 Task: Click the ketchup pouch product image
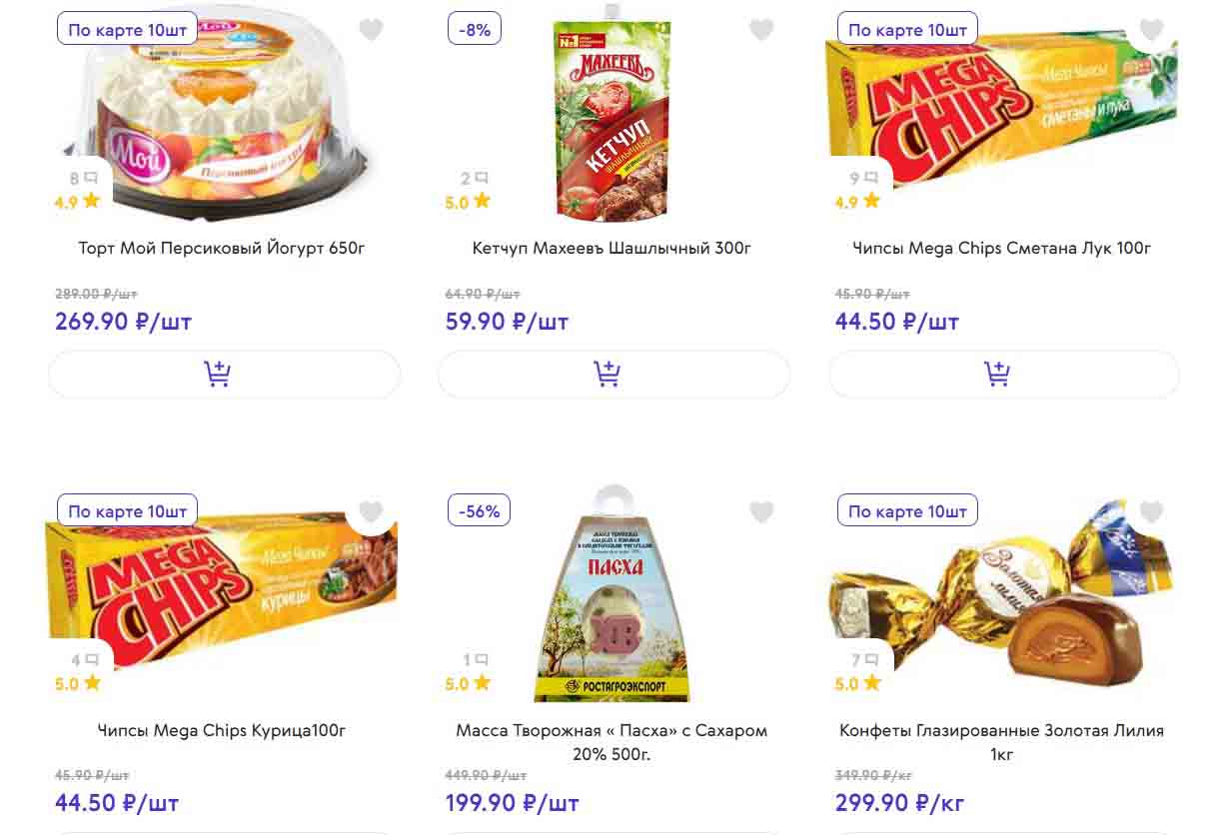click(x=611, y=120)
